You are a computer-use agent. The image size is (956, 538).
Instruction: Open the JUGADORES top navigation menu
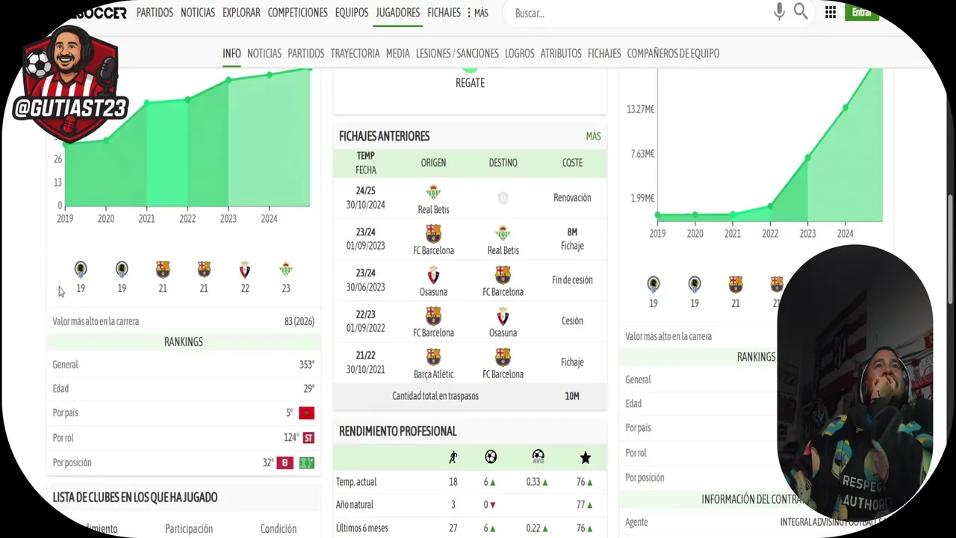(398, 13)
